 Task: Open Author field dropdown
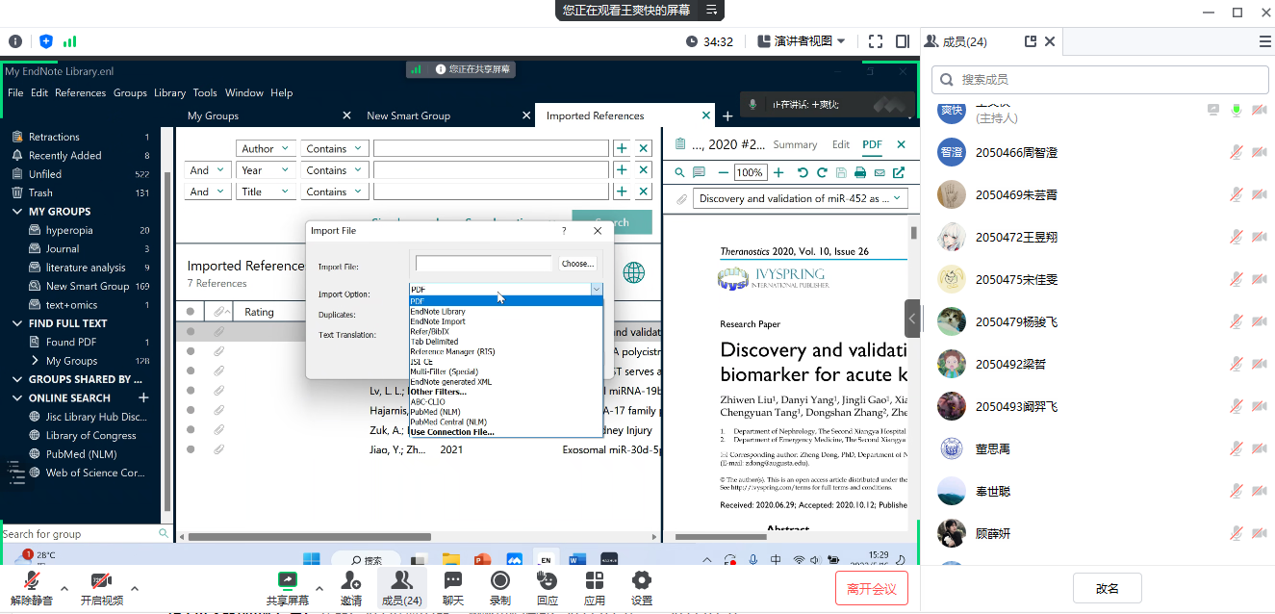(265, 148)
